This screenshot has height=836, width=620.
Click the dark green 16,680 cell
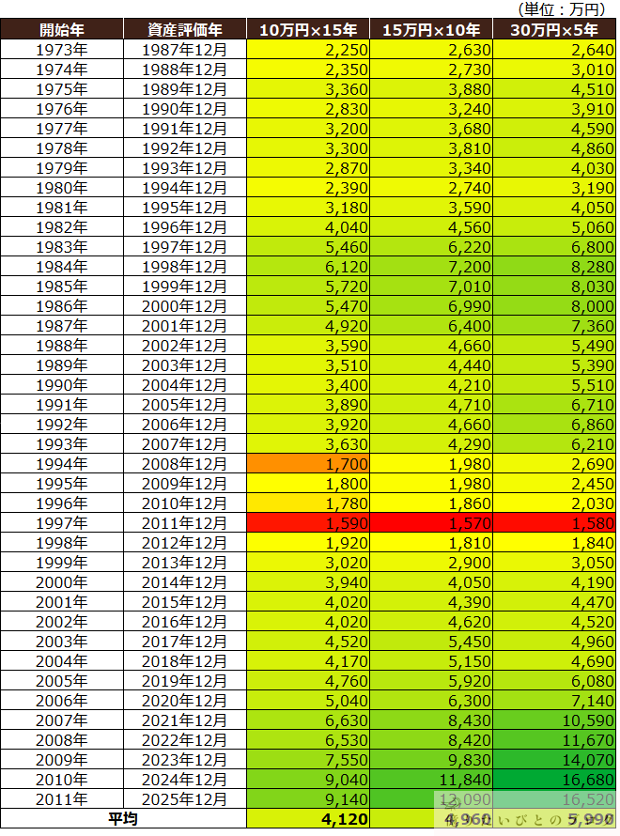click(x=554, y=779)
